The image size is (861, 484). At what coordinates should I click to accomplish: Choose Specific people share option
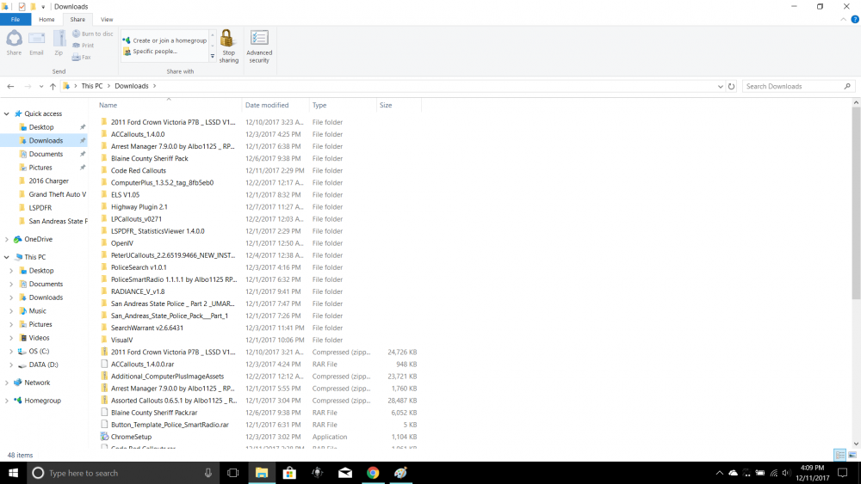coord(150,52)
